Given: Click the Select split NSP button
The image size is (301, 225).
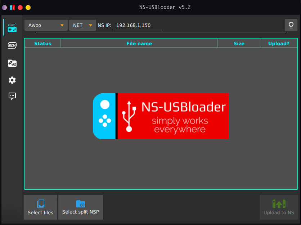Looking at the screenshot, I should 81,207.
